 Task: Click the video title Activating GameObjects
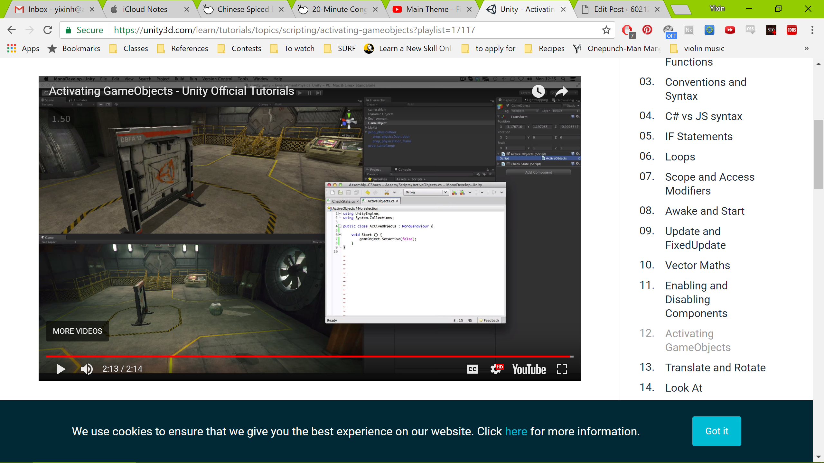click(172, 91)
